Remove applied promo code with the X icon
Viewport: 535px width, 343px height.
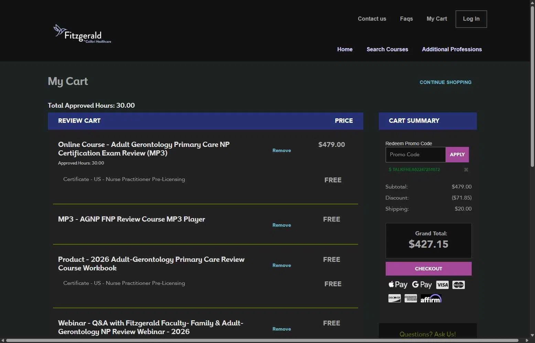(466, 170)
